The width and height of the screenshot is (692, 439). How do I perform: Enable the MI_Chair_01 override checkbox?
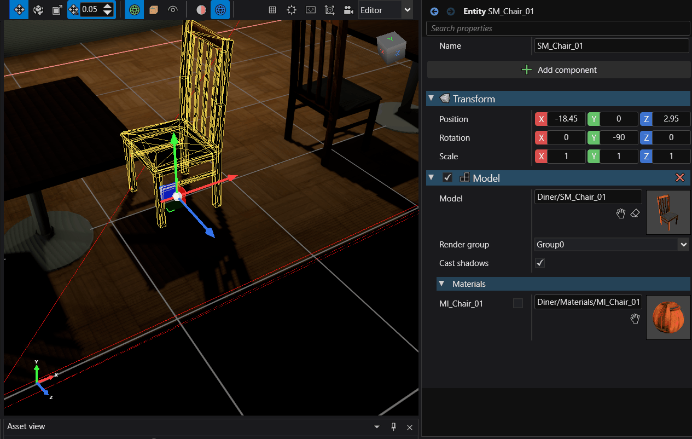tap(518, 303)
